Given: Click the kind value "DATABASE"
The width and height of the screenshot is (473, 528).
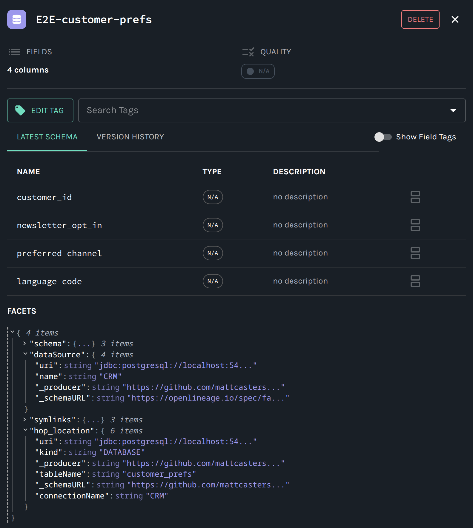Looking at the screenshot, I should click(122, 452).
